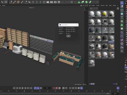Add a Light bulb object

pos(122,51)
